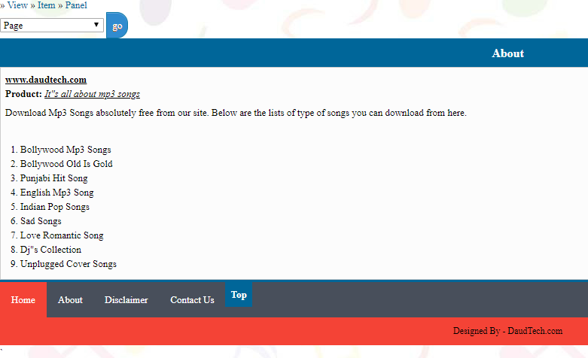Go to Home in footer menu

(23, 299)
